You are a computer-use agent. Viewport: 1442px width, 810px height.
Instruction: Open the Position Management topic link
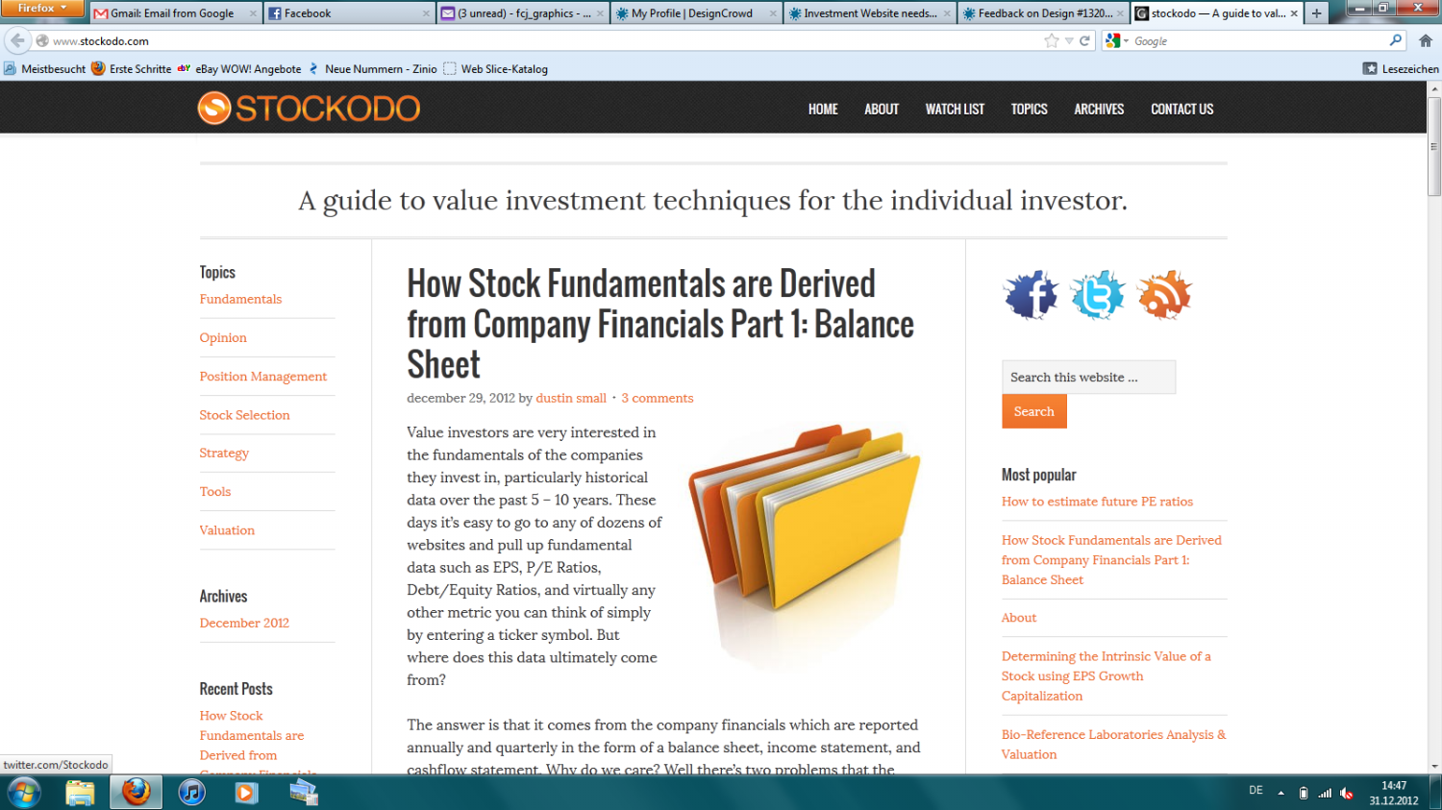263,376
